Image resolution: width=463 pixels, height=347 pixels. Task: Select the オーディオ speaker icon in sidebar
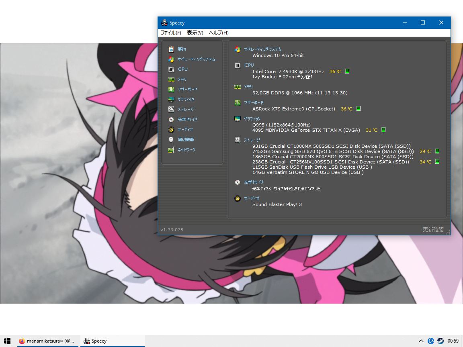click(171, 130)
